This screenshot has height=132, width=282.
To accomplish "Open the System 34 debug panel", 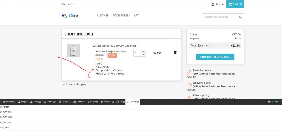I will 9,102.
